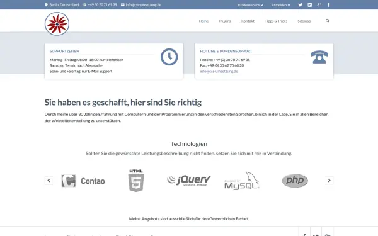Click the info@css-umsetzung.de link in Hotline box
The width and height of the screenshot is (378, 236).
(x=219, y=72)
